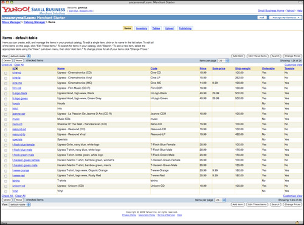Click the top Add Item button

click(238, 56)
